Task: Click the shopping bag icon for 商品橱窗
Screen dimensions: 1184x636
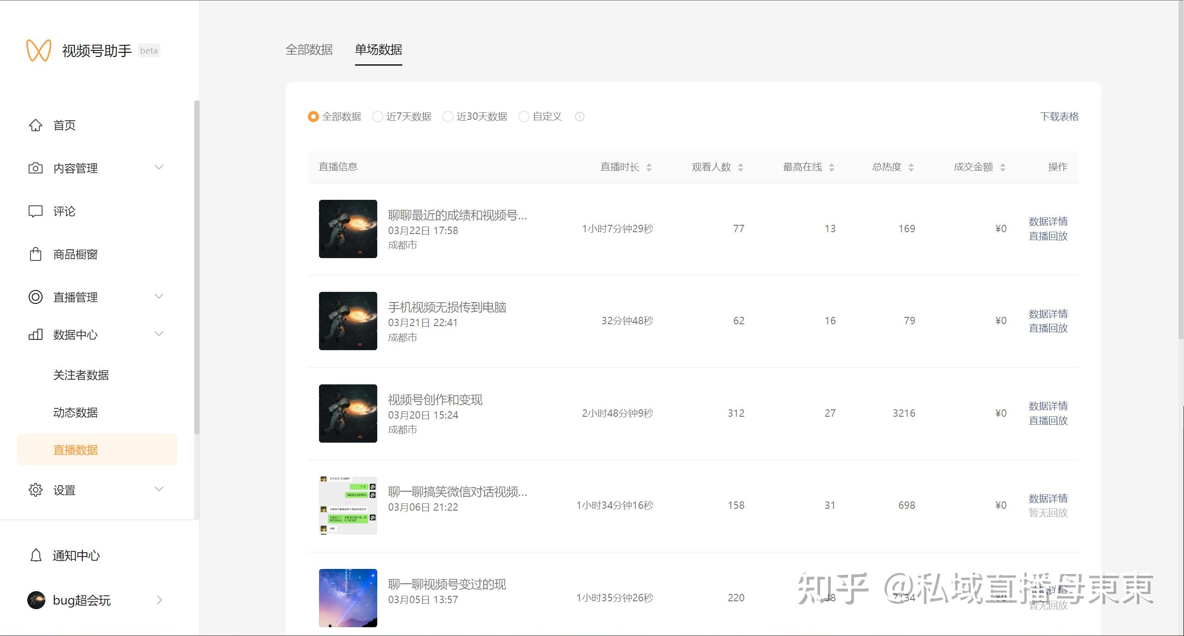Action: pyautogui.click(x=36, y=254)
